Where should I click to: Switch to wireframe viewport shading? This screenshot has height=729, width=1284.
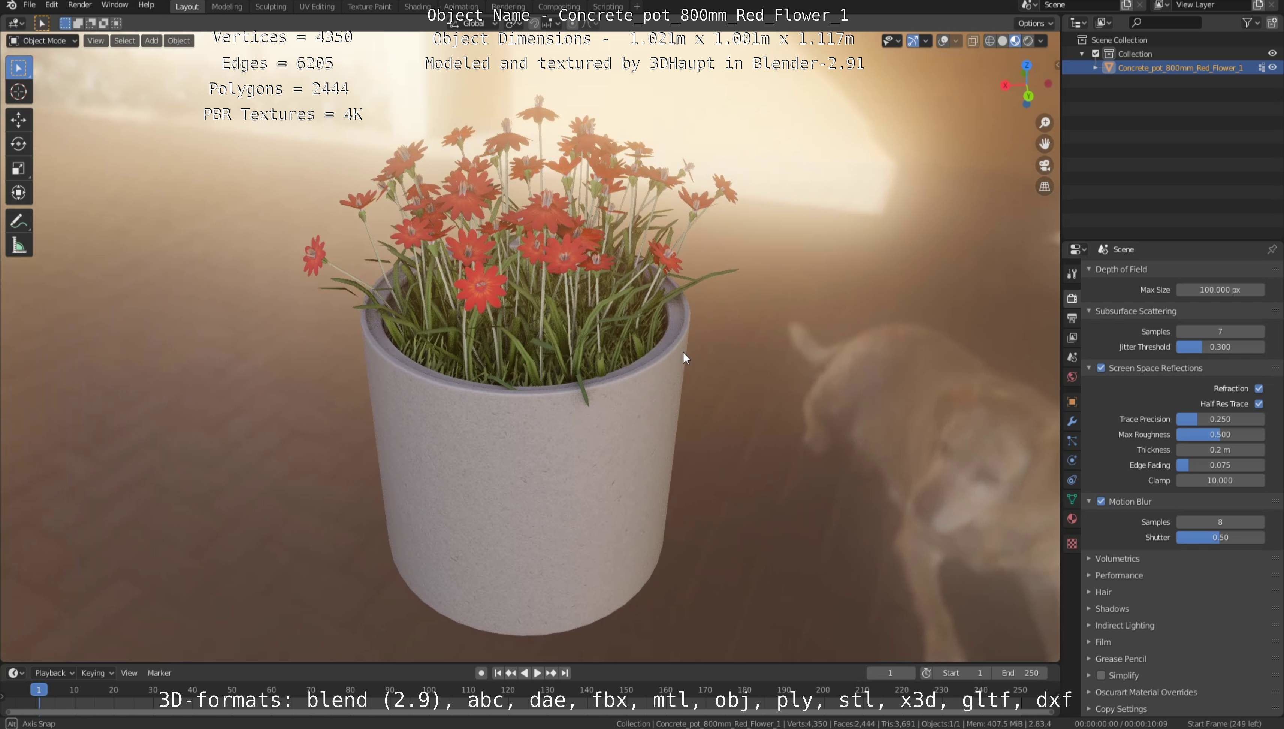(x=990, y=41)
